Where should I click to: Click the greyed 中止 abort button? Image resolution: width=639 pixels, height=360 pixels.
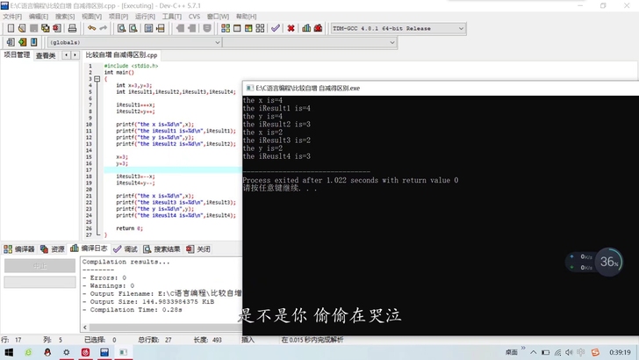click(40, 266)
